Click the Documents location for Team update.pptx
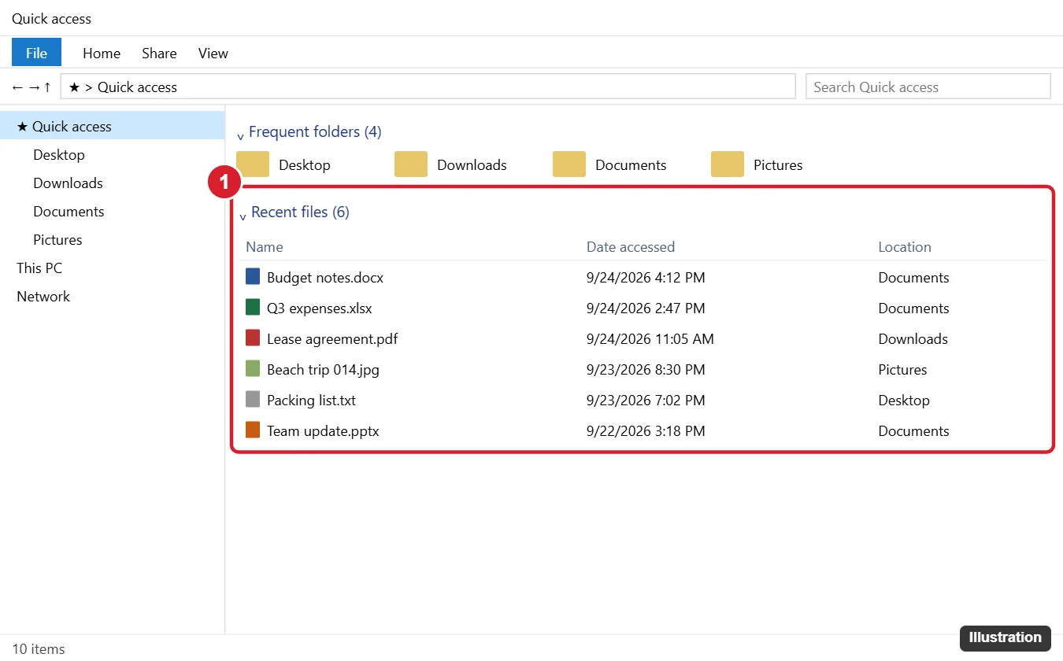Image resolution: width=1063 pixels, height=661 pixels. [914, 430]
